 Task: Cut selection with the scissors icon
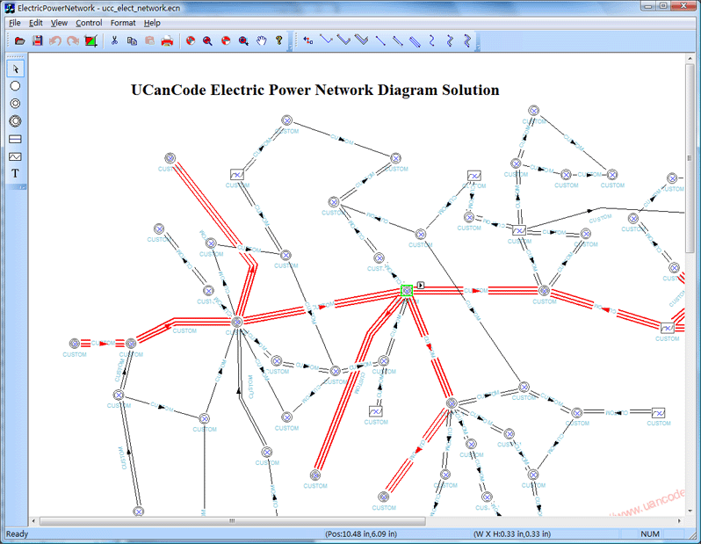coord(114,41)
